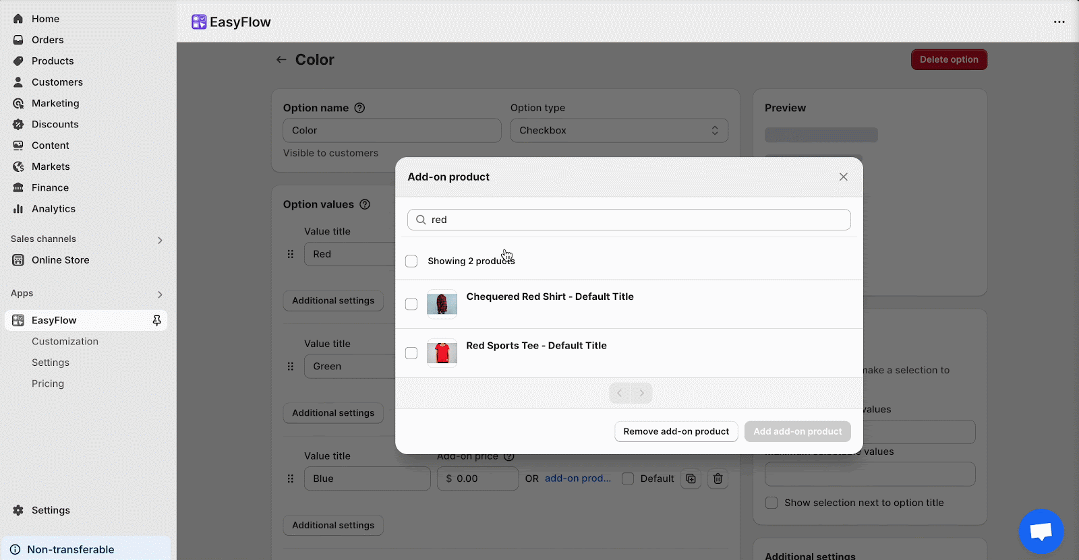Click Remove add-on product button
The image size is (1079, 560).
[676, 431]
